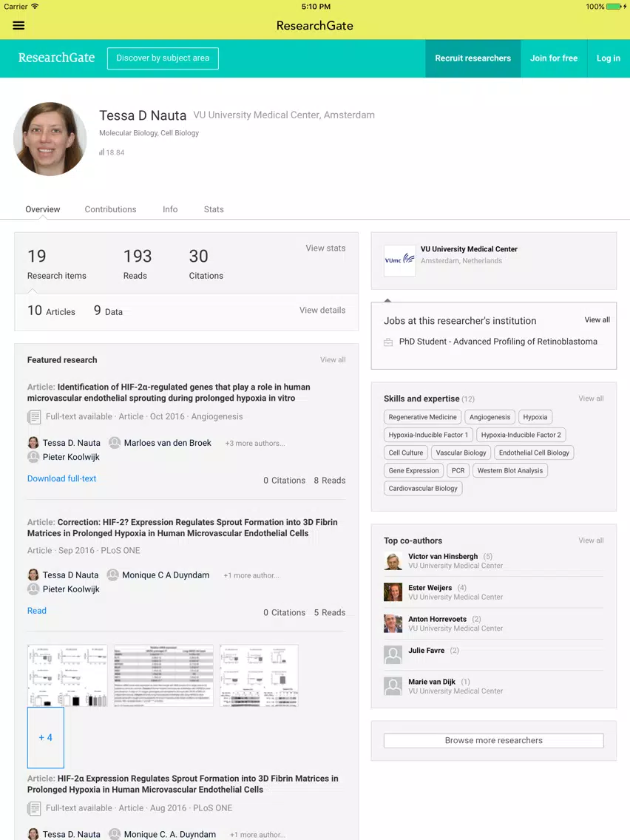Select Endothelial Cell Biology tag
This screenshot has width=630, height=840.
click(534, 453)
